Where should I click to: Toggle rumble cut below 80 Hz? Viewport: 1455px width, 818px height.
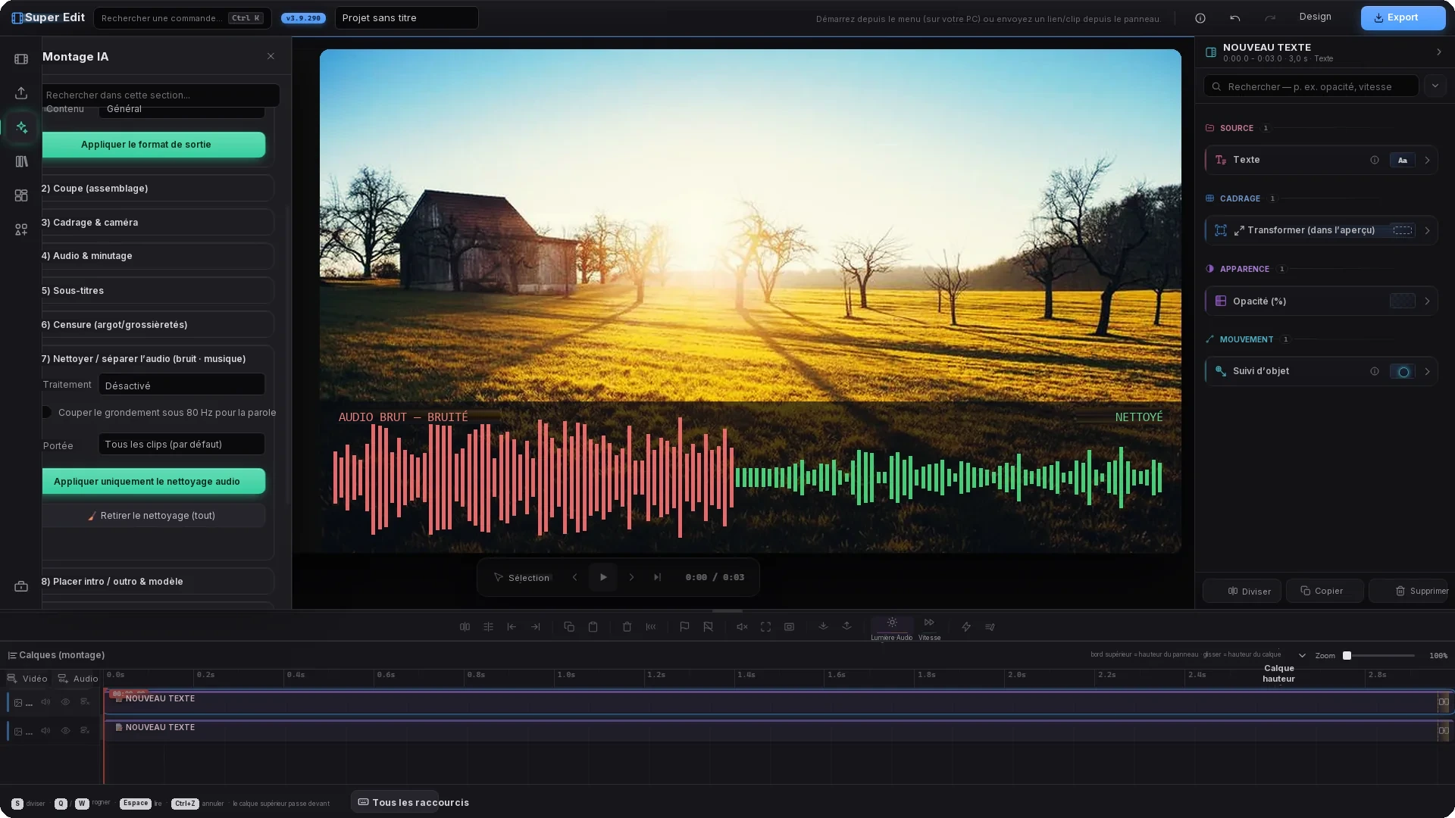pyautogui.click(x=46, y=412)
